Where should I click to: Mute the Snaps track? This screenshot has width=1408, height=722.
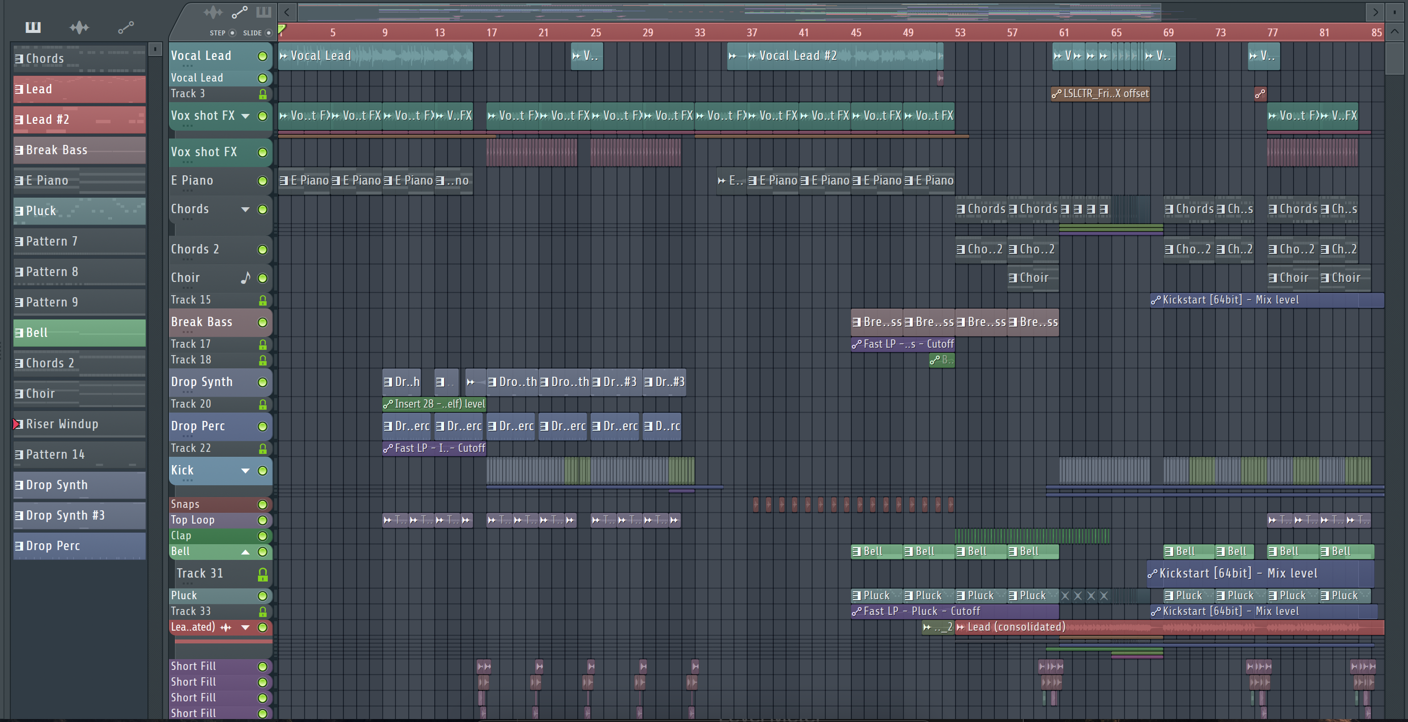coord(262,504)
